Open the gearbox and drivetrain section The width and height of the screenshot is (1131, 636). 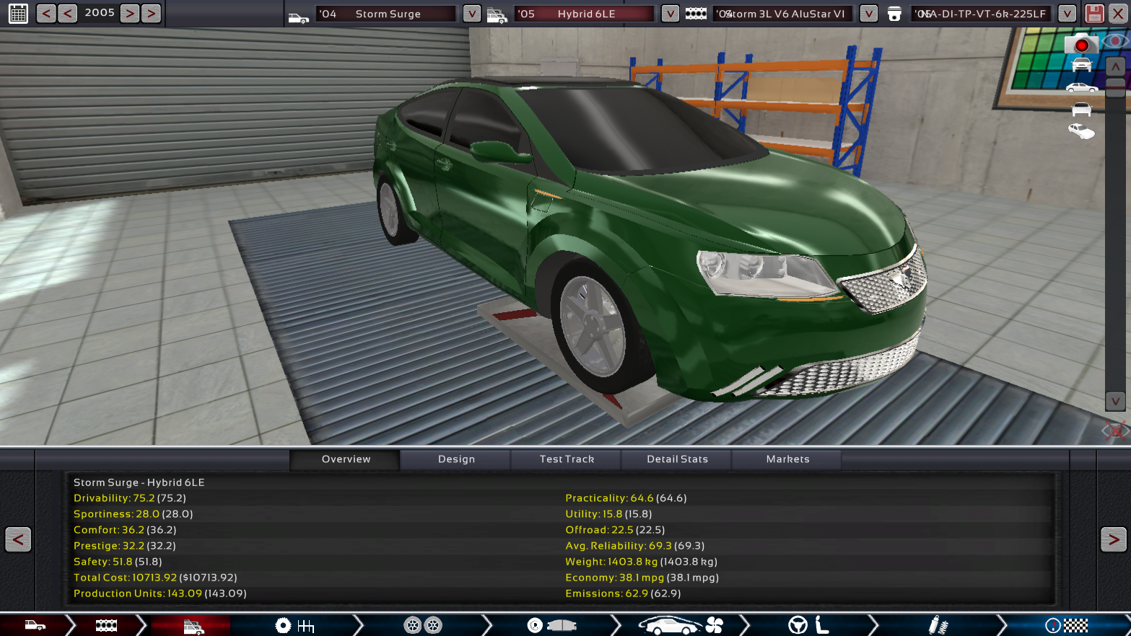(x=295, y=625)
